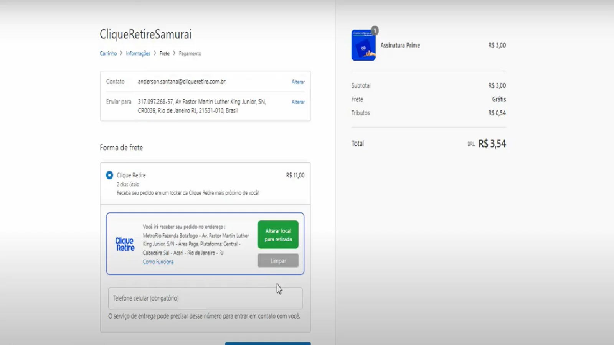Click the blue continue button at page bottom

click(x=267, y=343)
